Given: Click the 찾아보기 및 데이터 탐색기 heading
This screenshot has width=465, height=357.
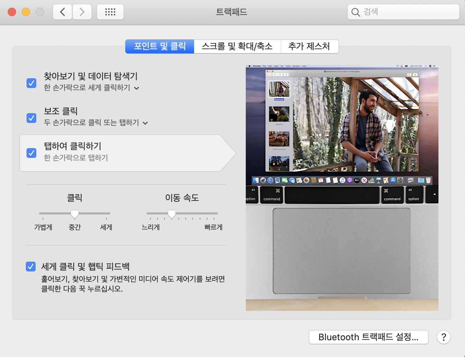Looking at the screenshot, I should coord(91,76).
